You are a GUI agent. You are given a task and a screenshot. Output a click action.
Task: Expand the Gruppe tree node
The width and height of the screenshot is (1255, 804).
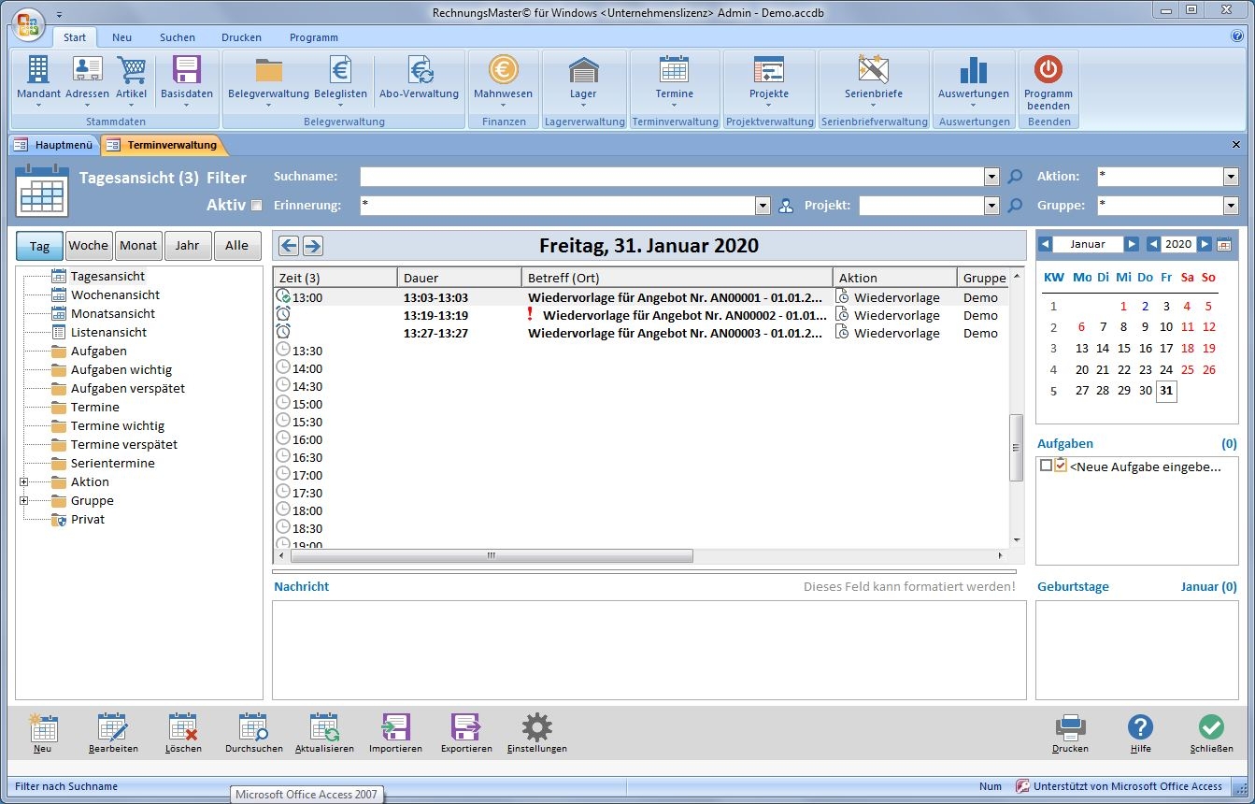[x=23, y=501]
